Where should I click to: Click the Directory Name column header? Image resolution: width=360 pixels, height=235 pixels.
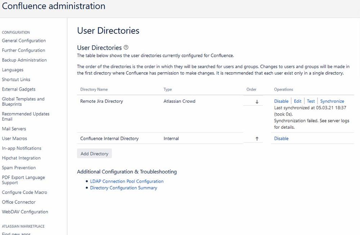pyautogui.click(x=94, y=89)
